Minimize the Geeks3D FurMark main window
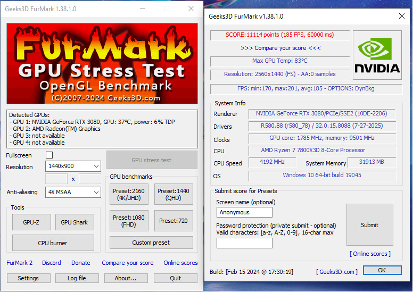 [x=143, y=9]
